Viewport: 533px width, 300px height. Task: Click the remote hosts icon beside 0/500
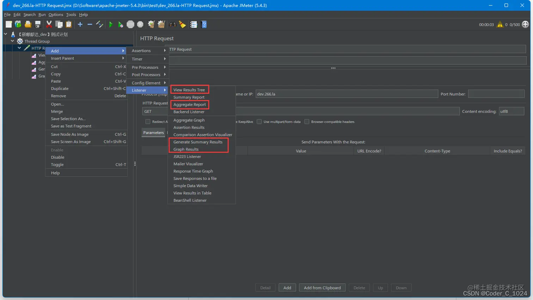[525, 24]
